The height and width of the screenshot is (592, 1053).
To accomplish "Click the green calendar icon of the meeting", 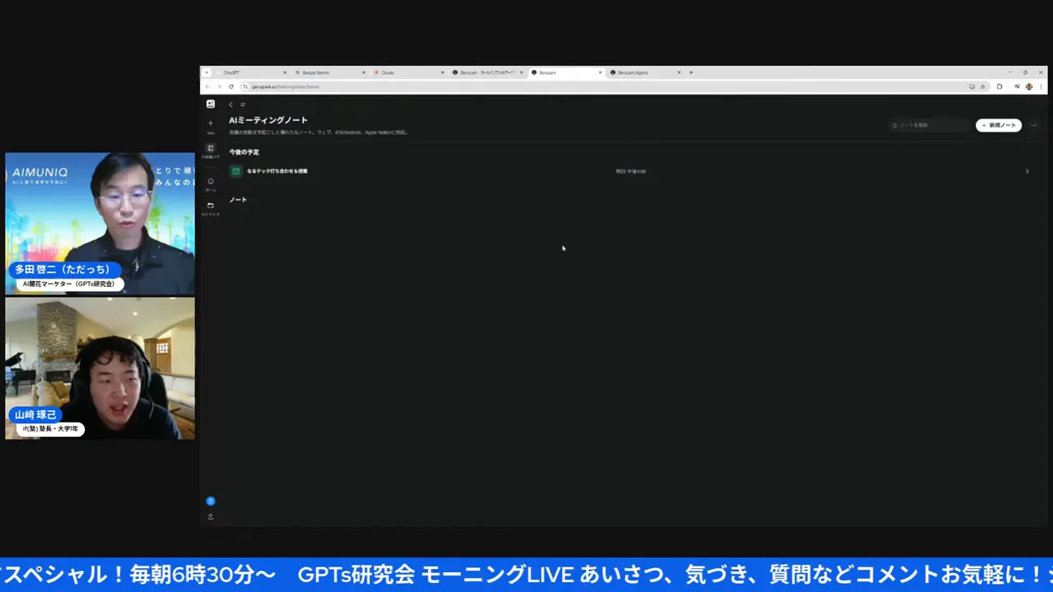I will click(x=235, y=171).
